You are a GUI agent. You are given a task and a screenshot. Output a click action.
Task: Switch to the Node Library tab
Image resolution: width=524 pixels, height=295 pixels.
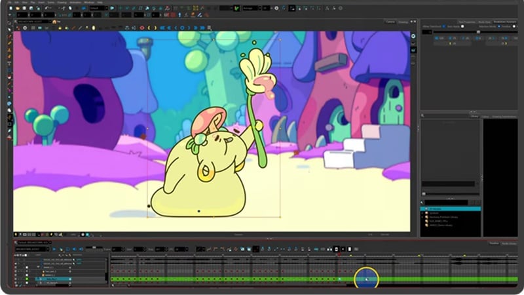[x=509, y=243]
